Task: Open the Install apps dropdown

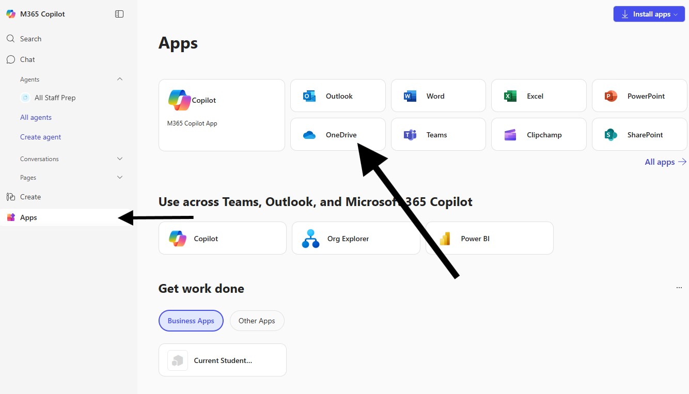Action: (x=649, y=14)
